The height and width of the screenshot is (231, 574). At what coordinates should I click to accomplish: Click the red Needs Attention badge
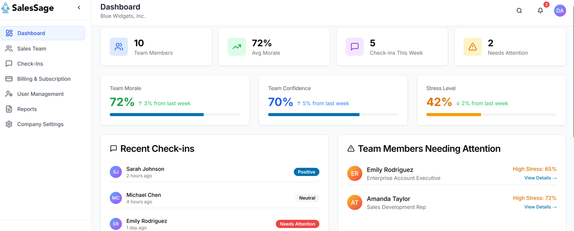coord(297,224)
